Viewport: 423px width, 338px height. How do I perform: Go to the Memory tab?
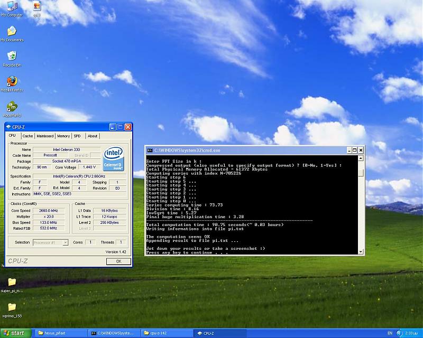tap(63, 136)
